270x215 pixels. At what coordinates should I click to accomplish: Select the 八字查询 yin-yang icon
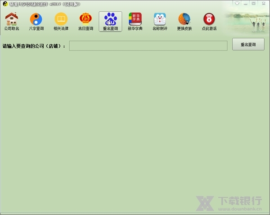[x=36, y=21]
